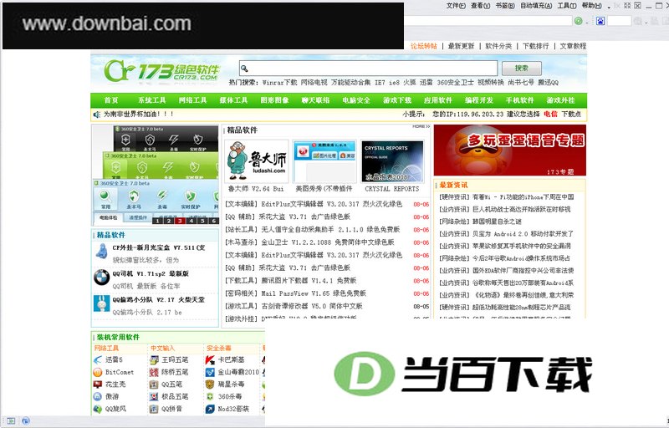This screenshot has width=669, height=428.
Task: Click the speaker icon beside 为南非世界杯加油
Action: (97, 115)
